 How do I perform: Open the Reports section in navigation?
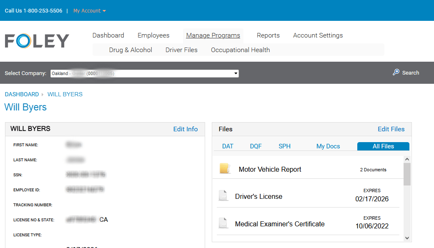(268, 35)
